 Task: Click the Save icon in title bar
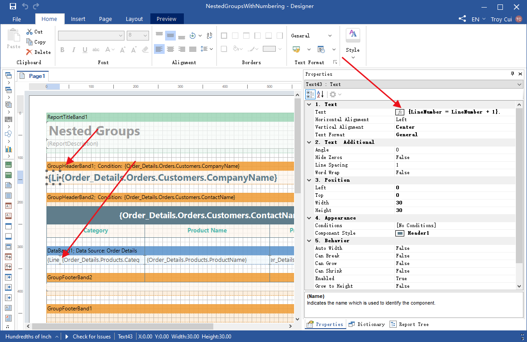pos(13,6)
